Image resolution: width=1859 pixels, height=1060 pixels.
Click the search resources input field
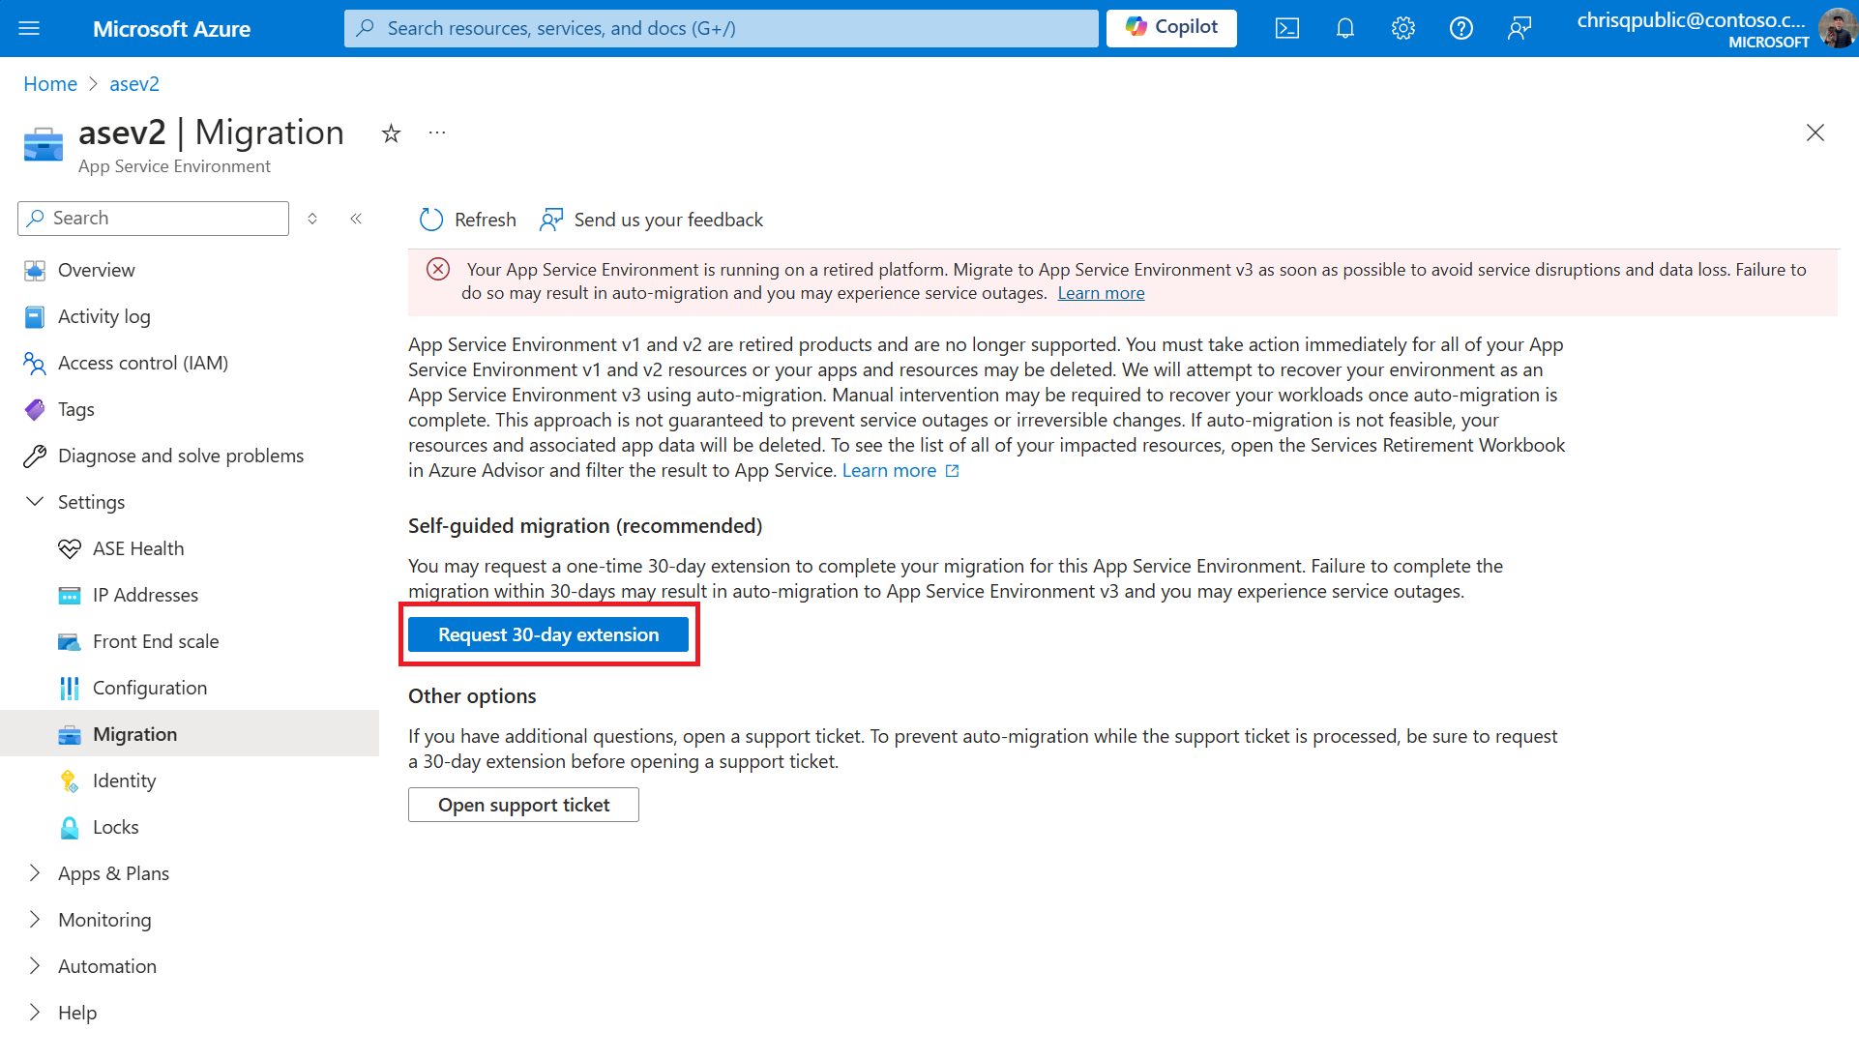(721, 28)
